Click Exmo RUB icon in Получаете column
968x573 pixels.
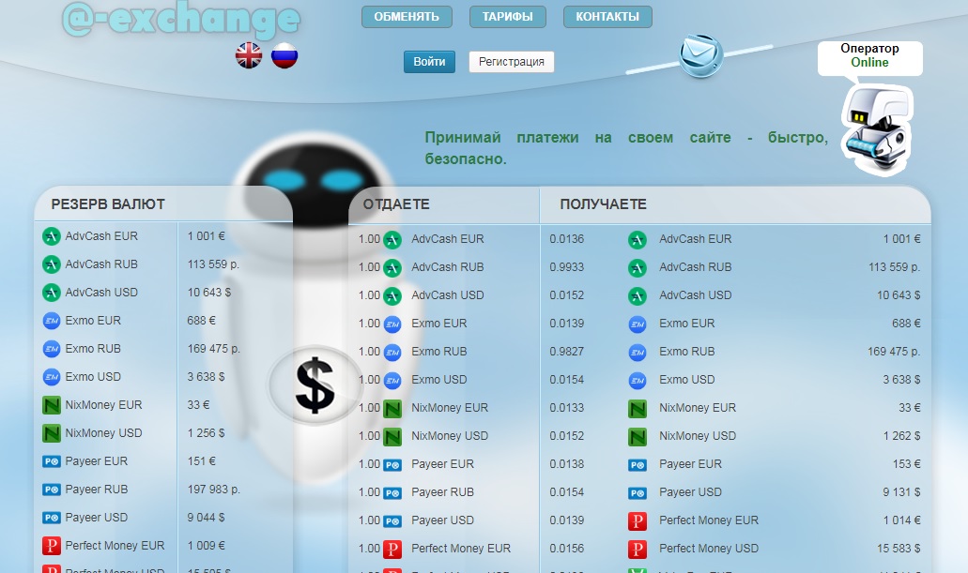click(638, 353)
